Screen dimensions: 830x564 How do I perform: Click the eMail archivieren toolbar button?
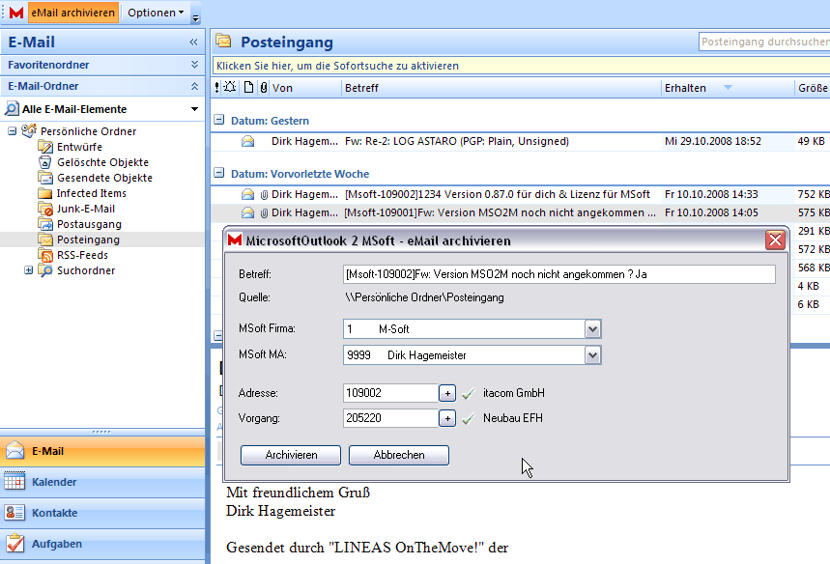73,13
